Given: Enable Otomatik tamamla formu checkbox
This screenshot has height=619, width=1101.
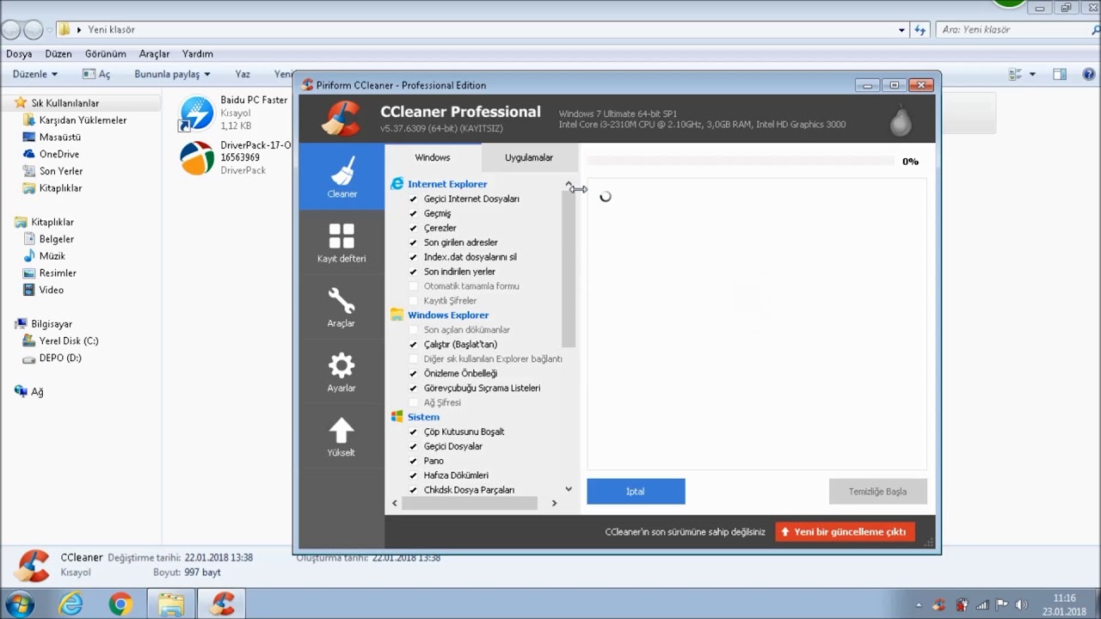Looking at the screenshot, I should point(413,286).
